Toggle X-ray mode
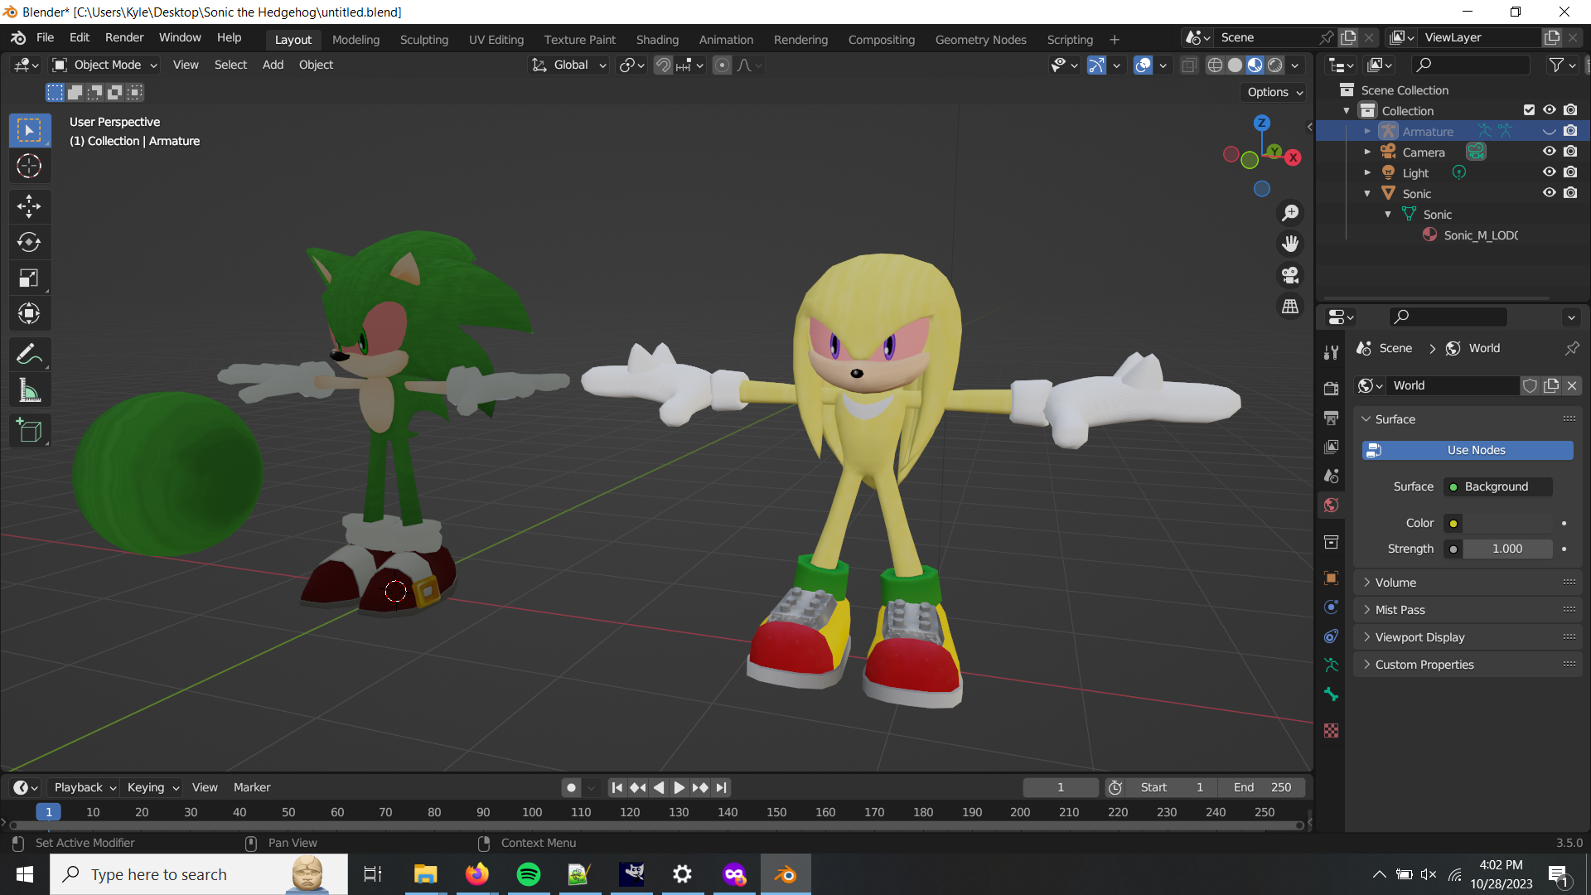Screen dimensions: 1591x895 coord(1189,65)
